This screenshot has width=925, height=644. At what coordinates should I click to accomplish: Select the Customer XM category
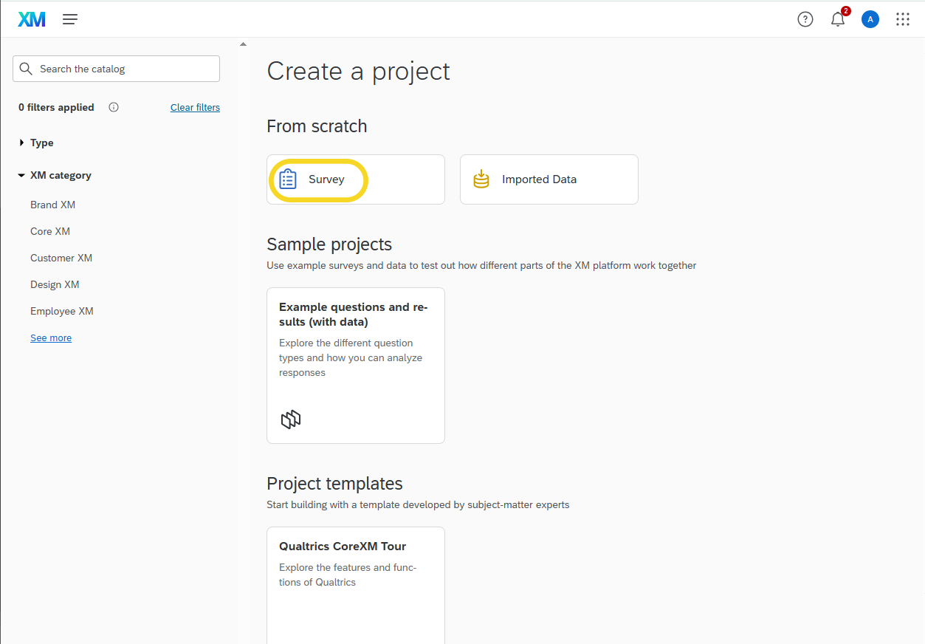click(61, 258)
